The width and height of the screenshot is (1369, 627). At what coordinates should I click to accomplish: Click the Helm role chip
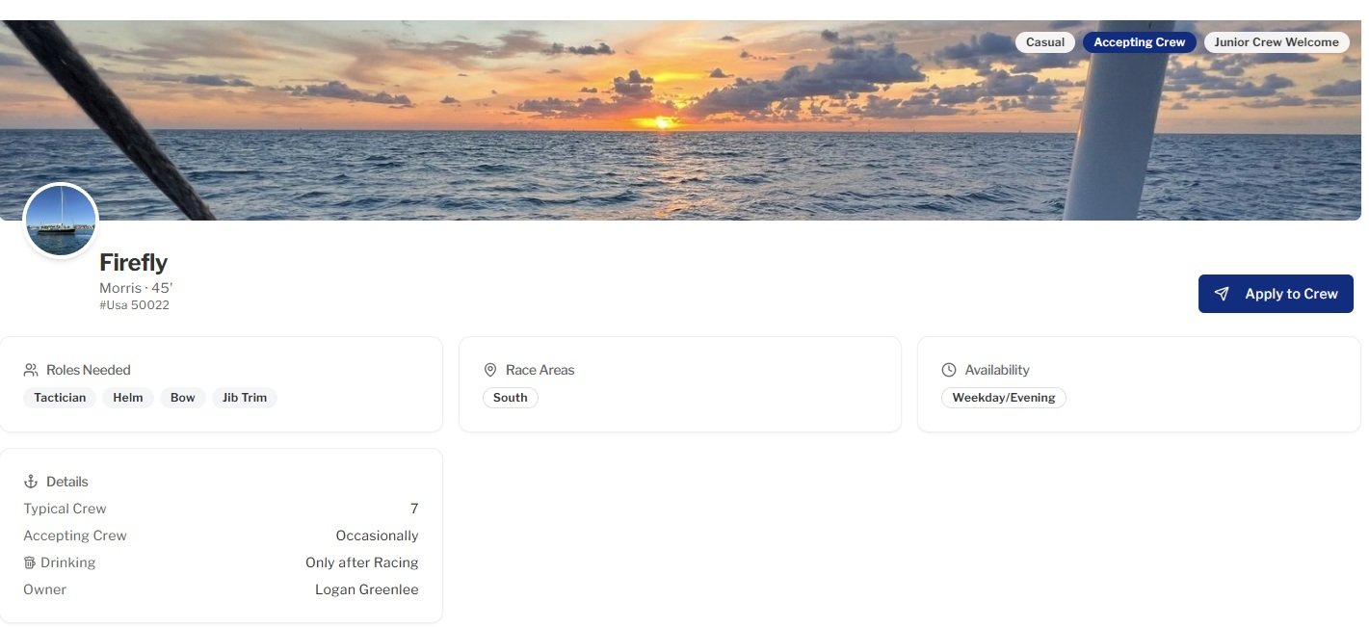tap(128, 398)
